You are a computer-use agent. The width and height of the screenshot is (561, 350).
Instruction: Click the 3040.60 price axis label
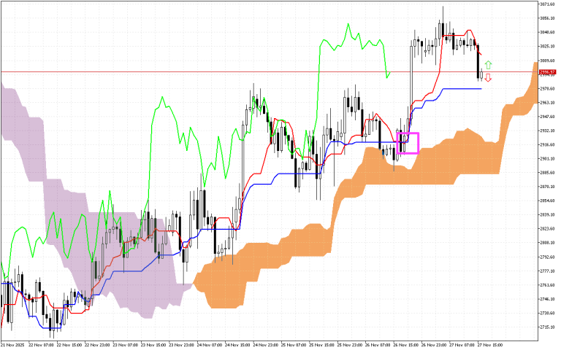[x=547, y=32]
